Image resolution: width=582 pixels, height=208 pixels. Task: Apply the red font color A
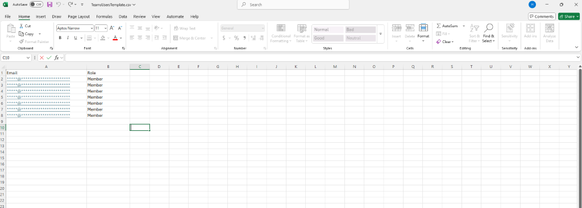(115, 38)
